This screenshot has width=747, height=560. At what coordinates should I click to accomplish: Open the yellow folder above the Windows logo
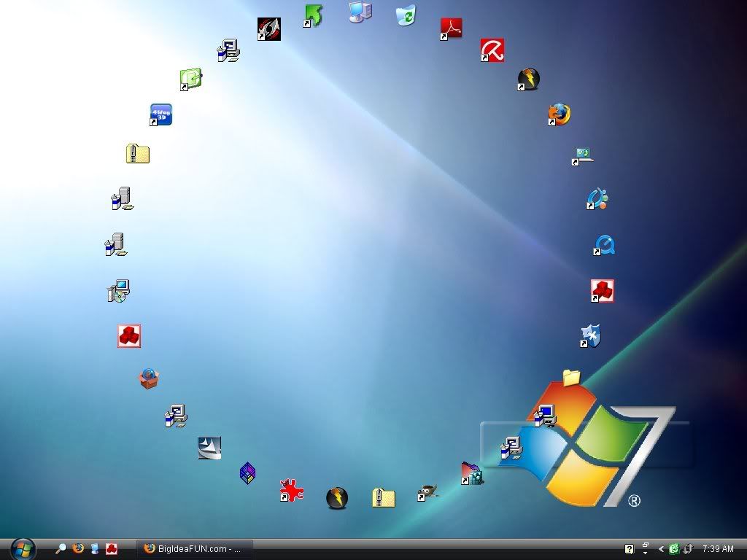pyautogui.click(x=571, y=378)
